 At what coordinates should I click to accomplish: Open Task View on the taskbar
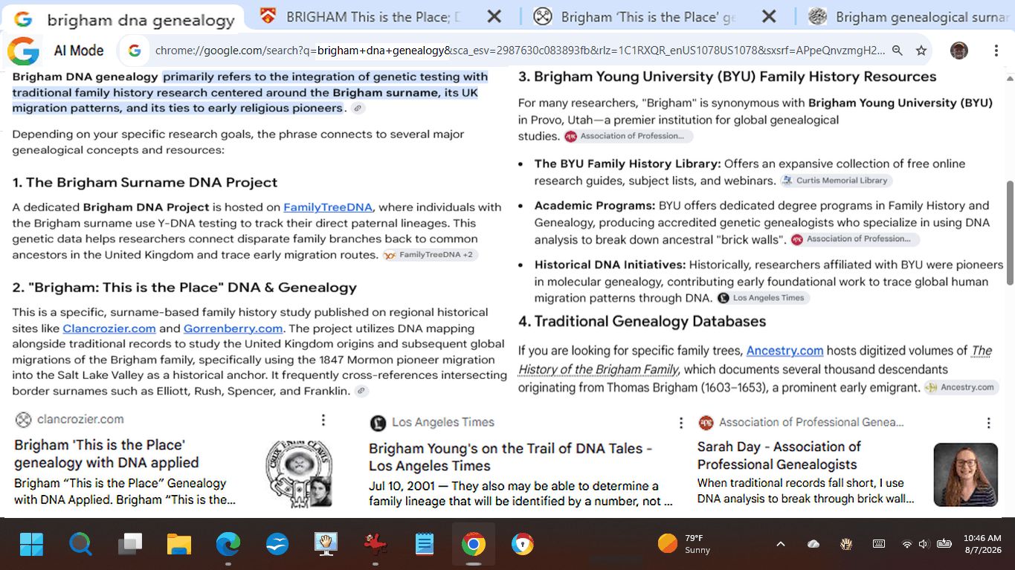[x=130, y=544]
